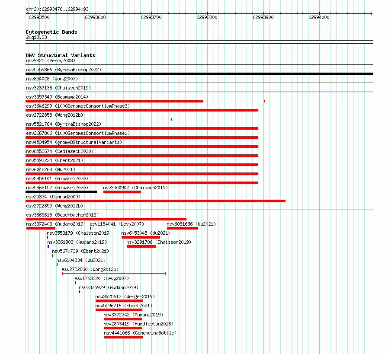The image size is (385, 354).
Task: Click nsv6104334 (Wu2021) label
Action: pos(81,260)
